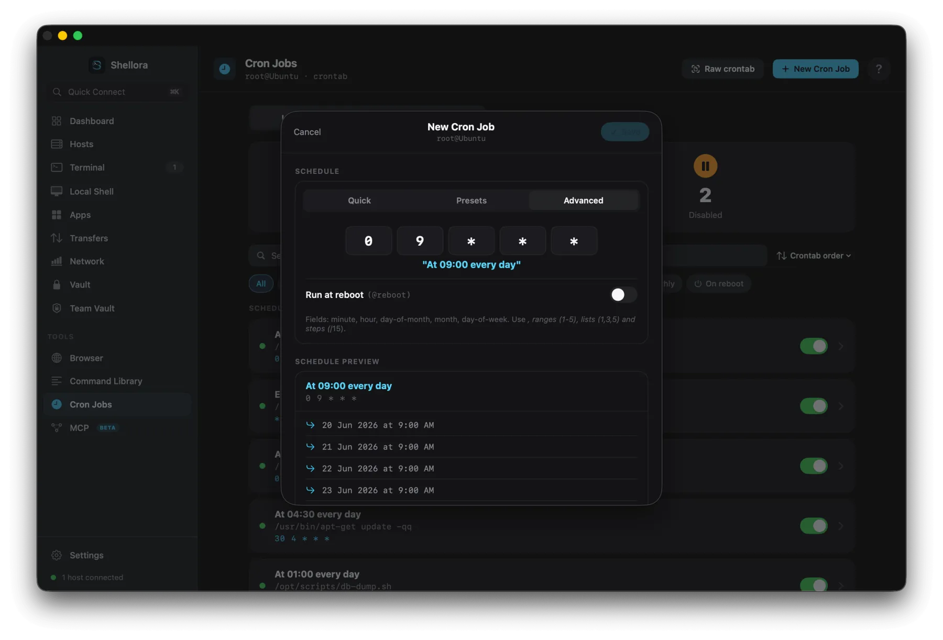Toggle the Run at reboot switch
The image size is (943, 640).
623,294
